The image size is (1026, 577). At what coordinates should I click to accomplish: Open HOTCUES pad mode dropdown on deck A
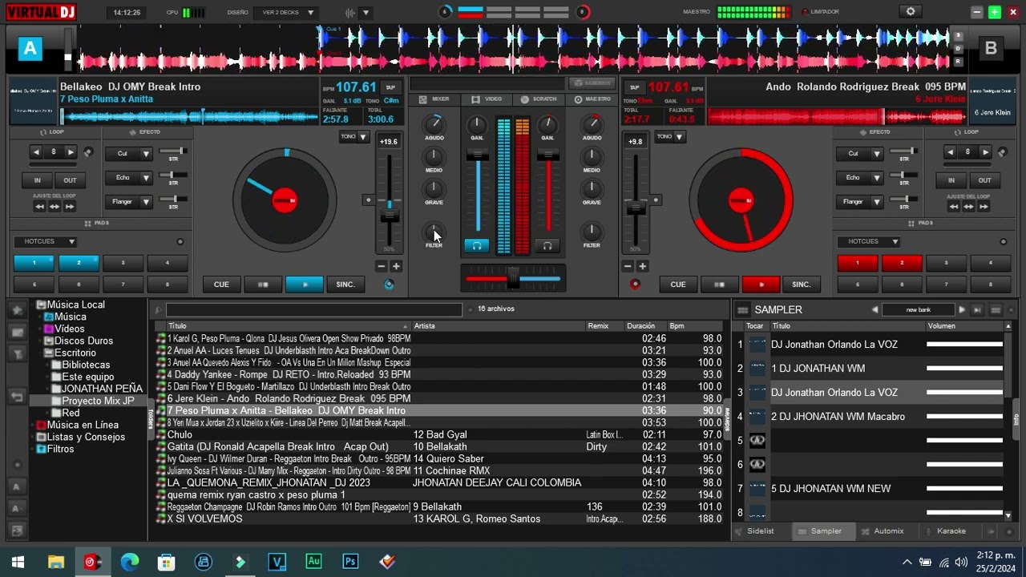pyautogui.click(x=45, y=241)
